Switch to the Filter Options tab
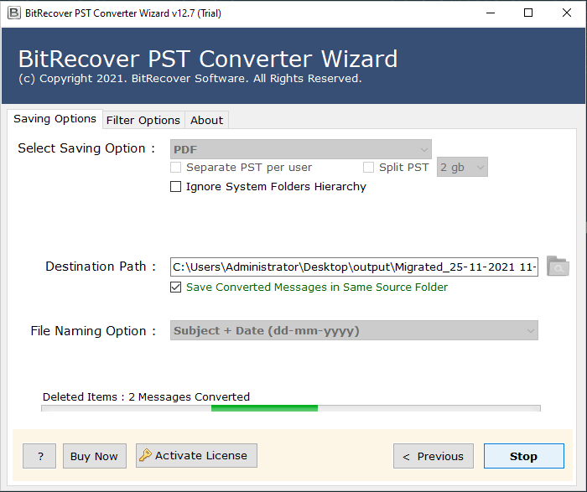Image resolution: width=587 pixels, height=492 pixels. [143, 120]
